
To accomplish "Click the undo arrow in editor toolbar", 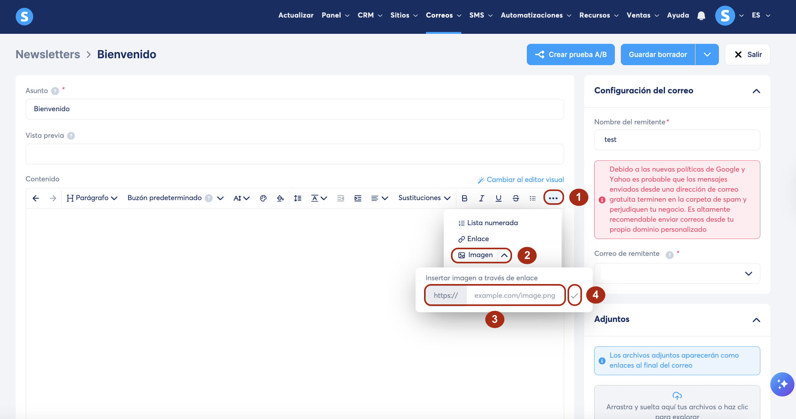I will [x=36, y=198].
